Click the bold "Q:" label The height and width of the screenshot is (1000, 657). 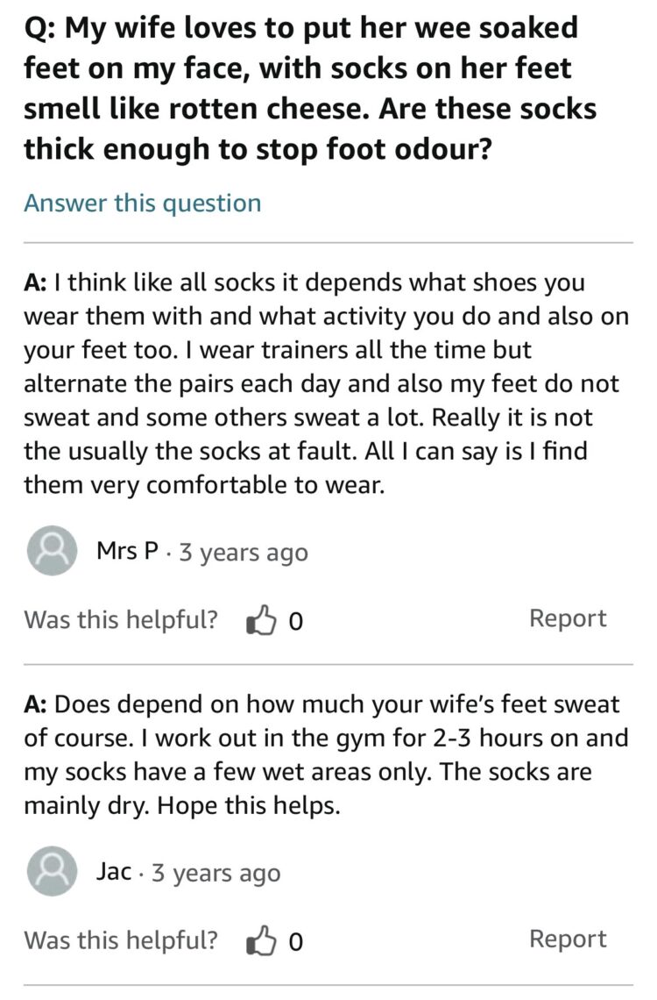[x=41, y=29]
